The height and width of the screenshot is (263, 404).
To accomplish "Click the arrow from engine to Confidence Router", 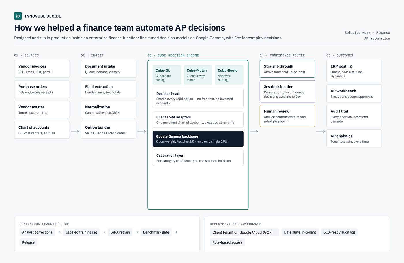I will click(254, 131).
